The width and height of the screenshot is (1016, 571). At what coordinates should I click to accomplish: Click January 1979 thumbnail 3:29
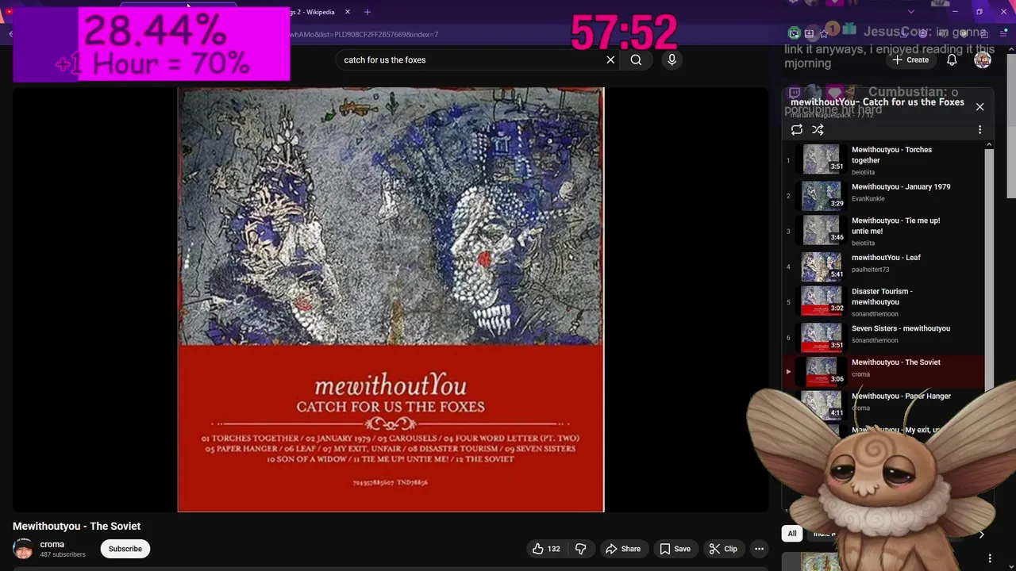[822, 195]
